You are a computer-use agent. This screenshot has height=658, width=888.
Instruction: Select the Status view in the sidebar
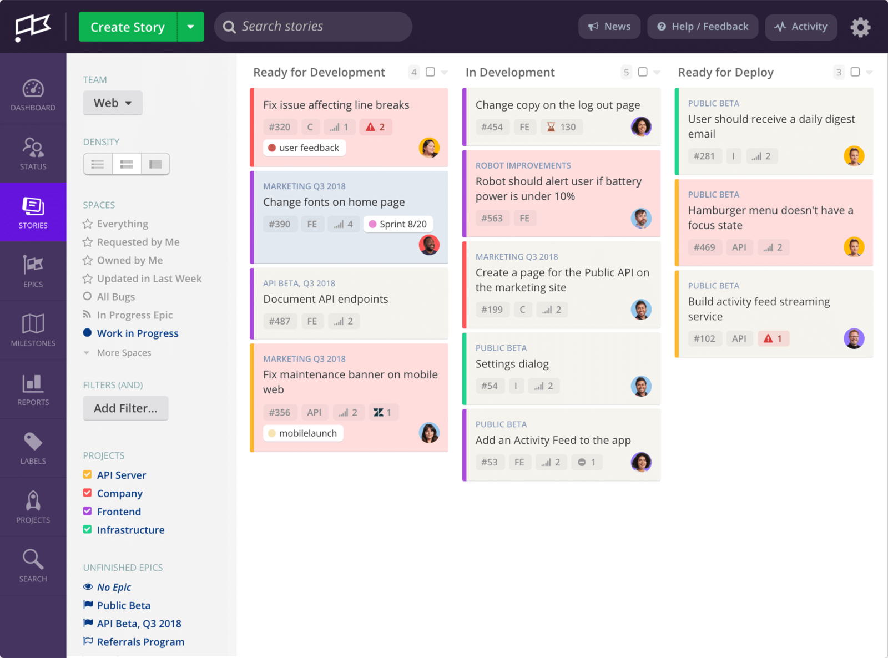[x=33, y=154]
